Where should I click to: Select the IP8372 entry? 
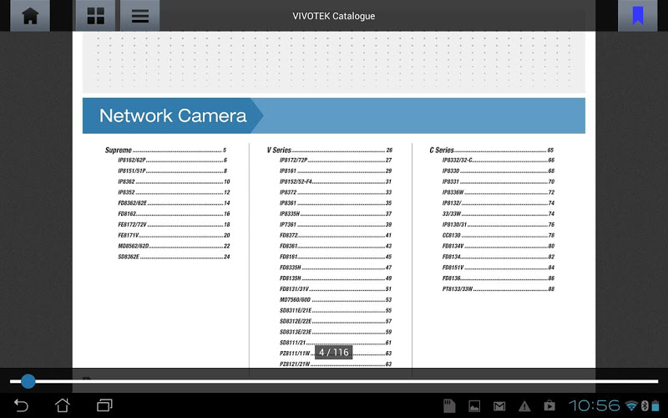point(336,192)
